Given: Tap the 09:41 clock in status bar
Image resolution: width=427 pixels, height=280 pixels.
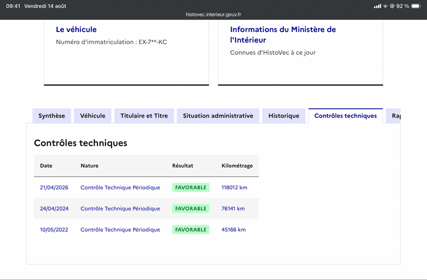Looking at the screenshot, I should click(13, 6).
